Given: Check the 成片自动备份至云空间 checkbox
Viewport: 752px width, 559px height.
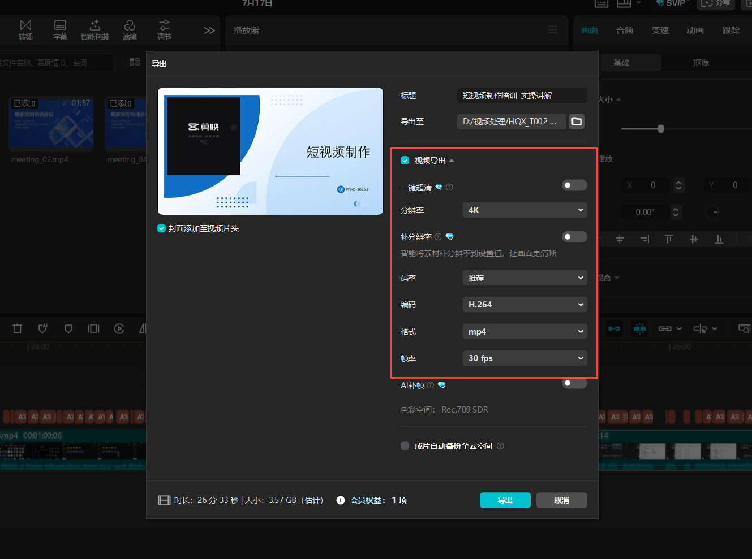Looking at the screenshot, I should [405, 446].
